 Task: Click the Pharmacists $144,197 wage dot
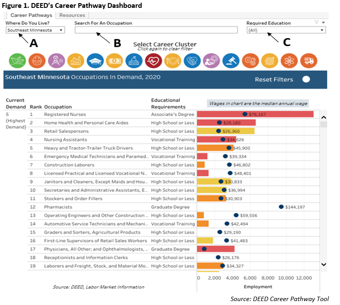(281, 207)
